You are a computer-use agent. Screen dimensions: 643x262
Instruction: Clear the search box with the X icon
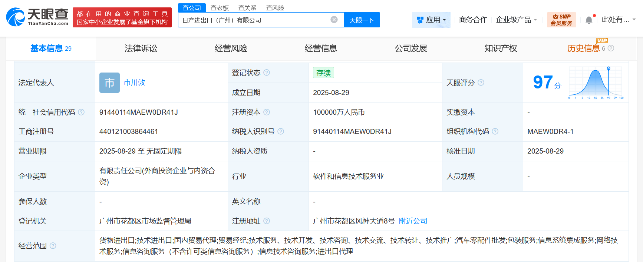(x=334, y=20)
